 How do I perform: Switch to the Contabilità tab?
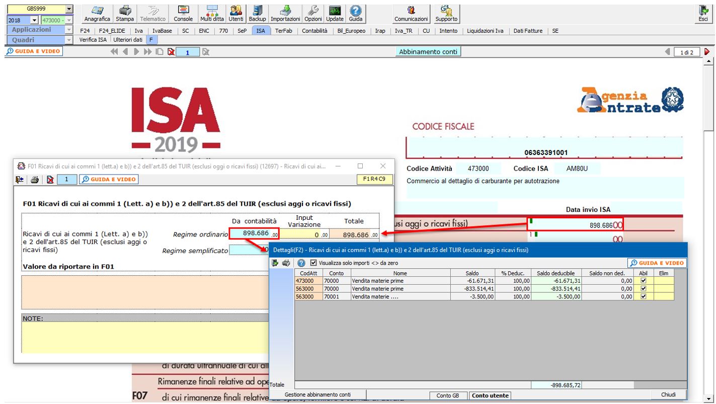click(315, 31)
